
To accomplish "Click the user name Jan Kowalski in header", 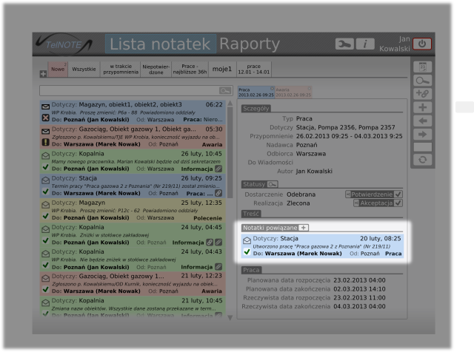I will pos(395,44).
